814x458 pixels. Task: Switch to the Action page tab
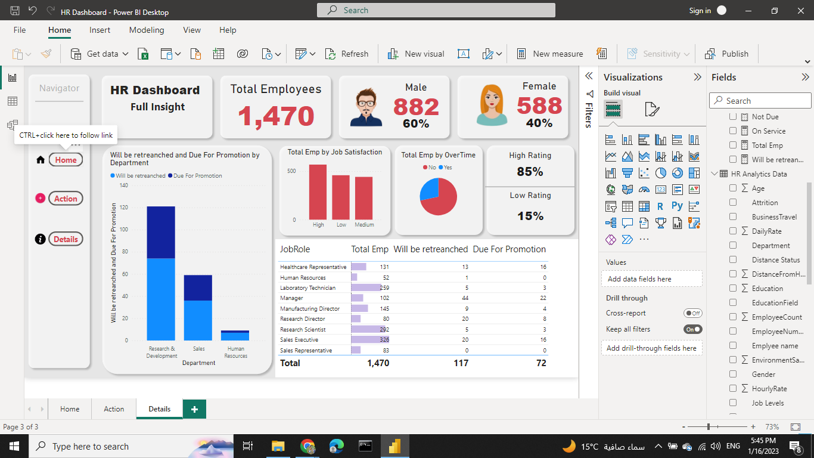[x=114, y=409]
